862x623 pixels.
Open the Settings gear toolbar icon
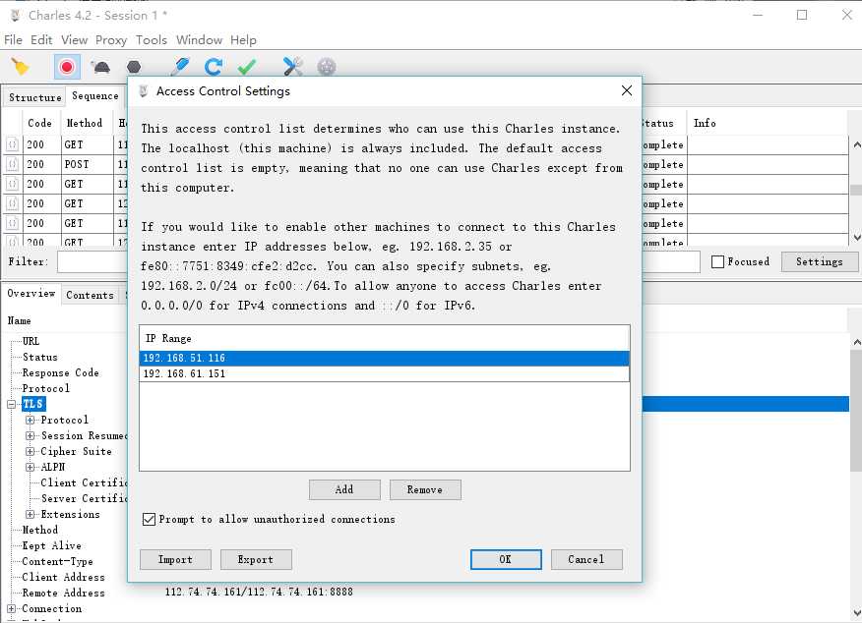pyautogui.click(x=327, y=67)
